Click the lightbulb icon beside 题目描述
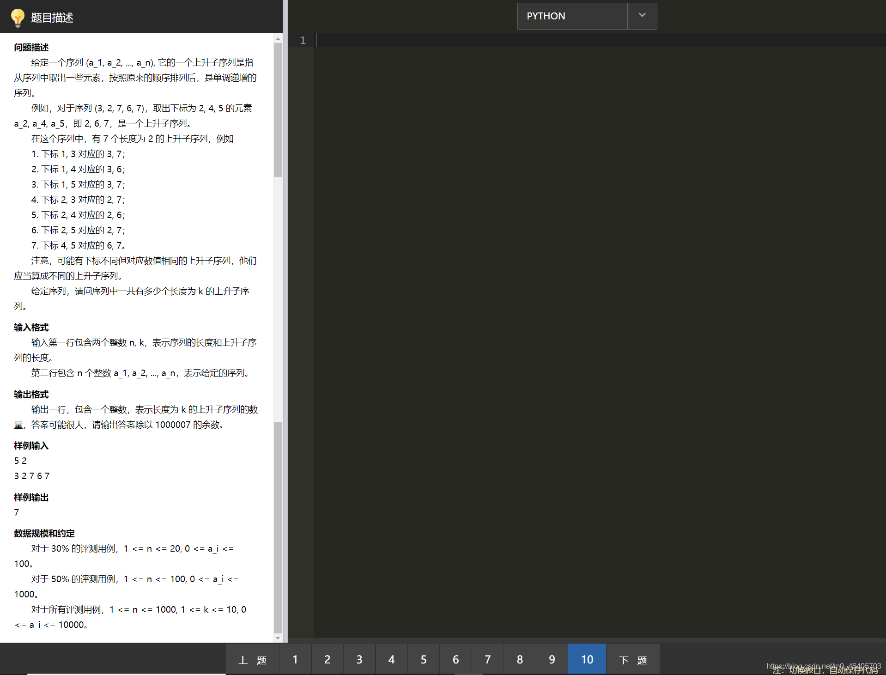 click(18, 18)
